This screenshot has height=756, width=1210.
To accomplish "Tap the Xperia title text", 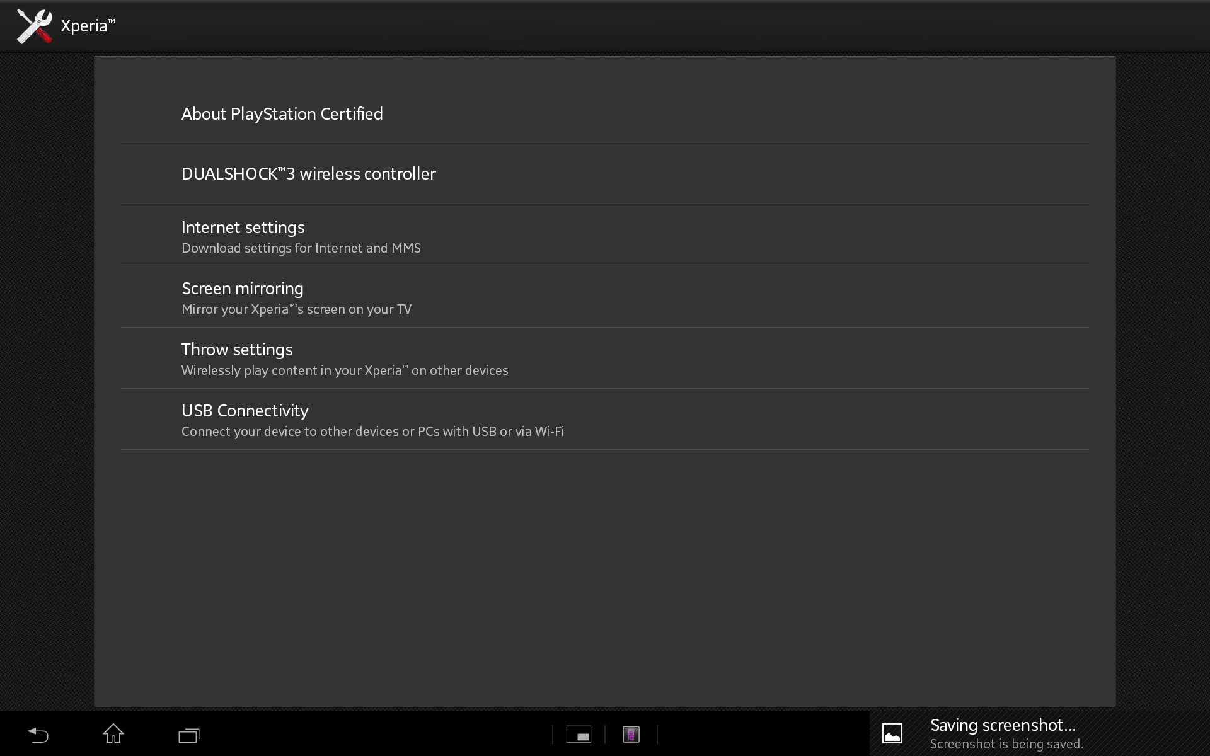I will point(88,26).
